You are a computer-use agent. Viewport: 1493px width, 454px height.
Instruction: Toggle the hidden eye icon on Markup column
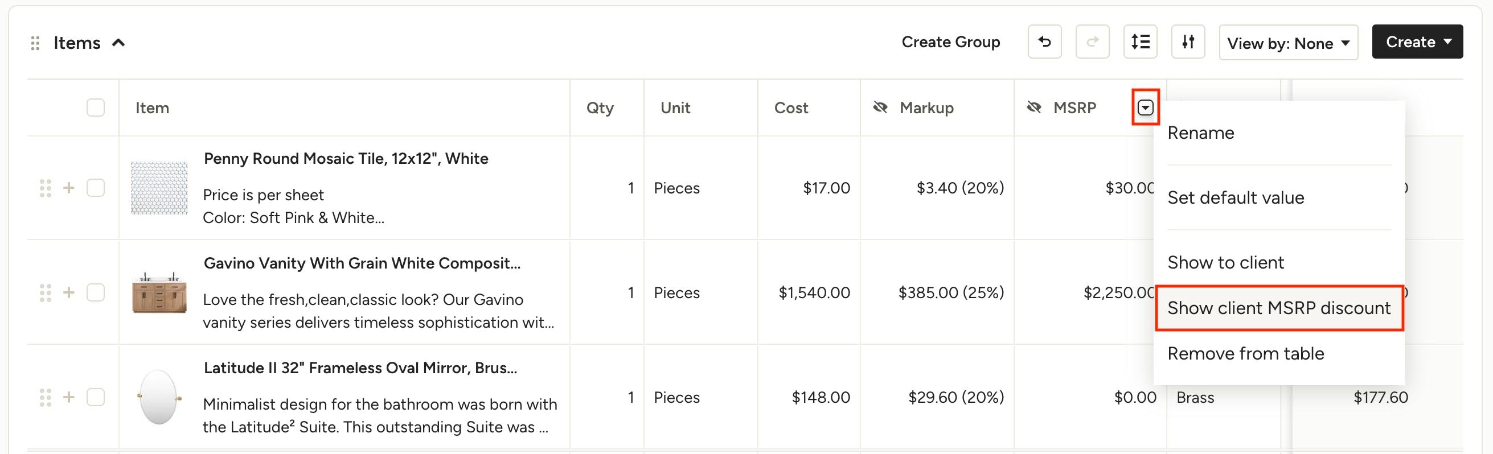click(880, 107)
